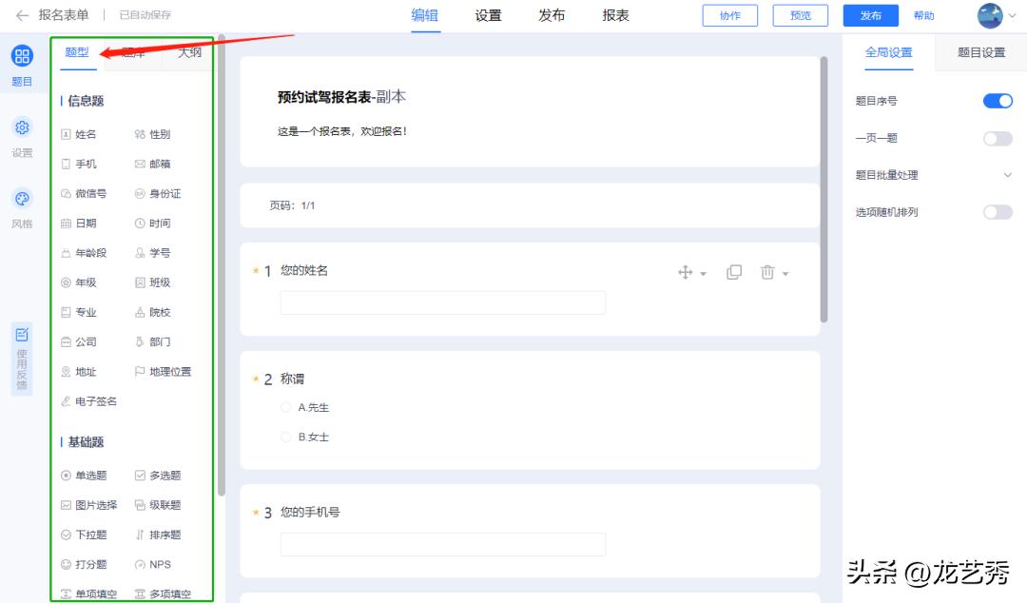Click the 预览 preview button
The height and width of the screenshot is (603, 1027).
[800, 15]
